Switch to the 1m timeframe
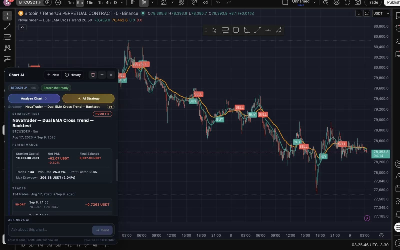400x250 pixels. click(71, 2)
